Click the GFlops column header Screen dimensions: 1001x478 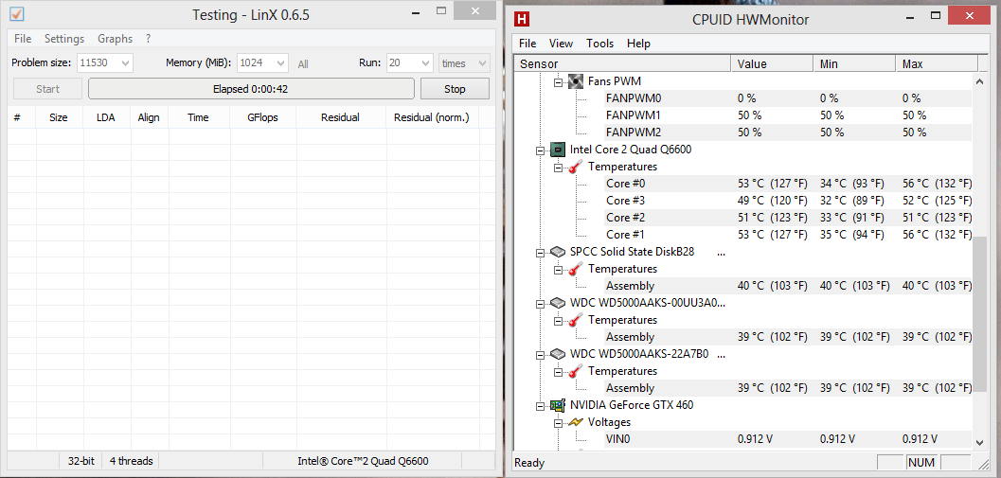coord(262,117)
